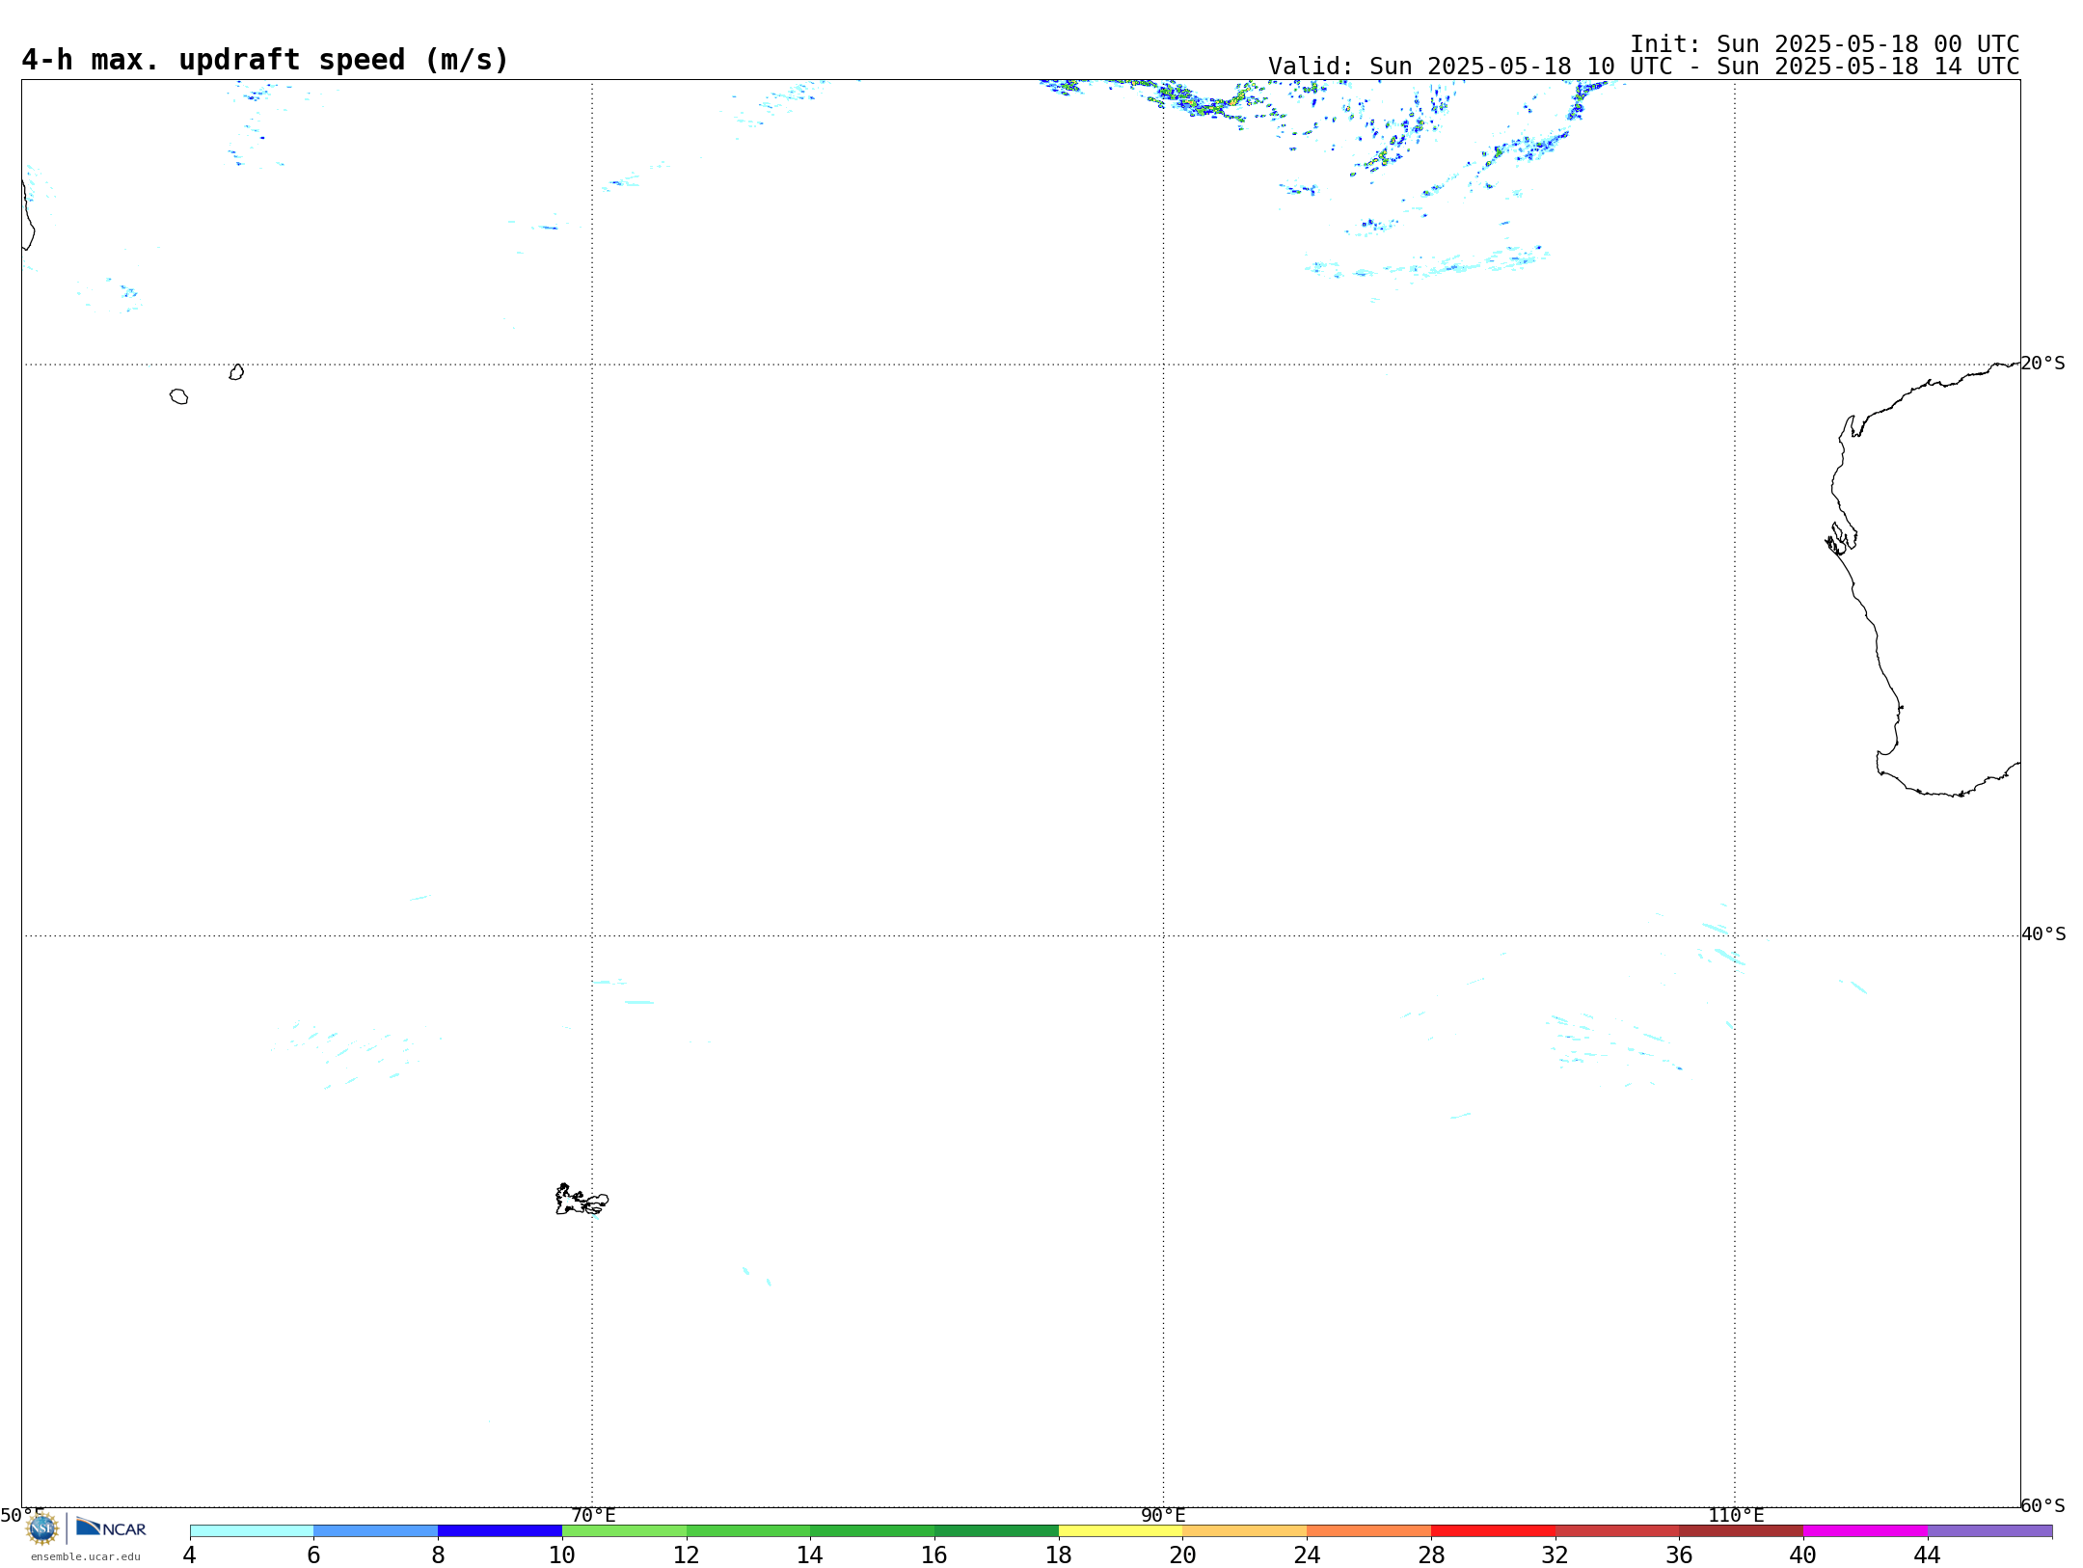Click the Valid time range text
This screenshot has width=2083, height=1568.
coord(1643,67)
